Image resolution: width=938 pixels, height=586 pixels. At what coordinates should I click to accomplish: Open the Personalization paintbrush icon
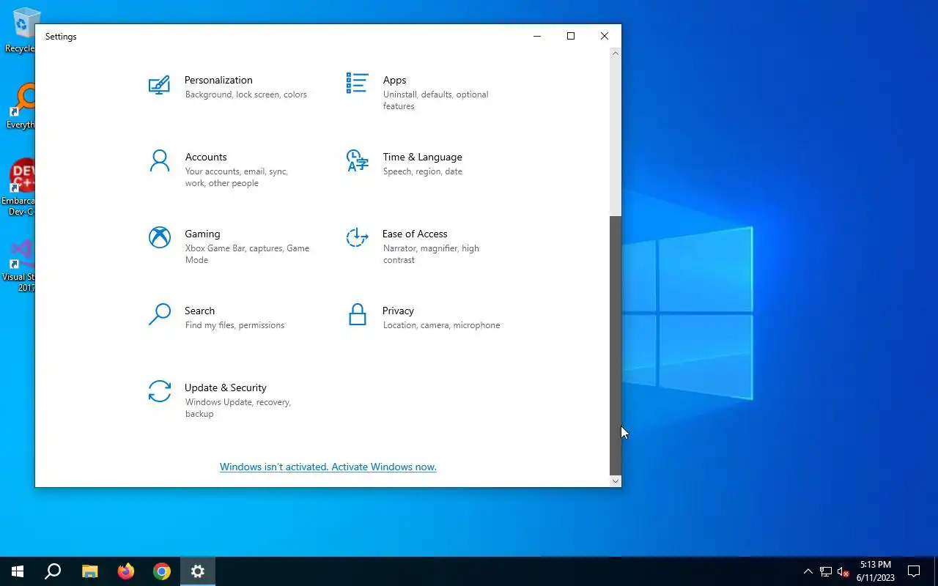pyautogui.click(x=159, y=86)
